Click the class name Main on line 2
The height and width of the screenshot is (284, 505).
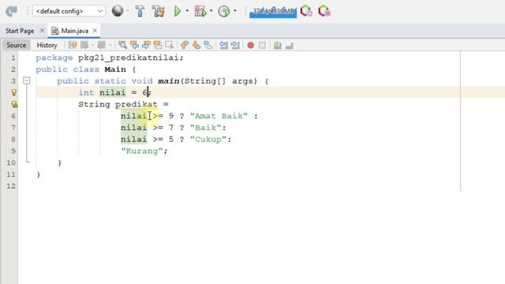click(x=115, y=69)
